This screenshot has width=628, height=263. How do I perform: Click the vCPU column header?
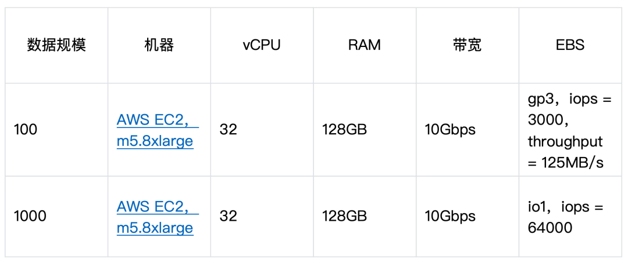[x=262, y=45]
